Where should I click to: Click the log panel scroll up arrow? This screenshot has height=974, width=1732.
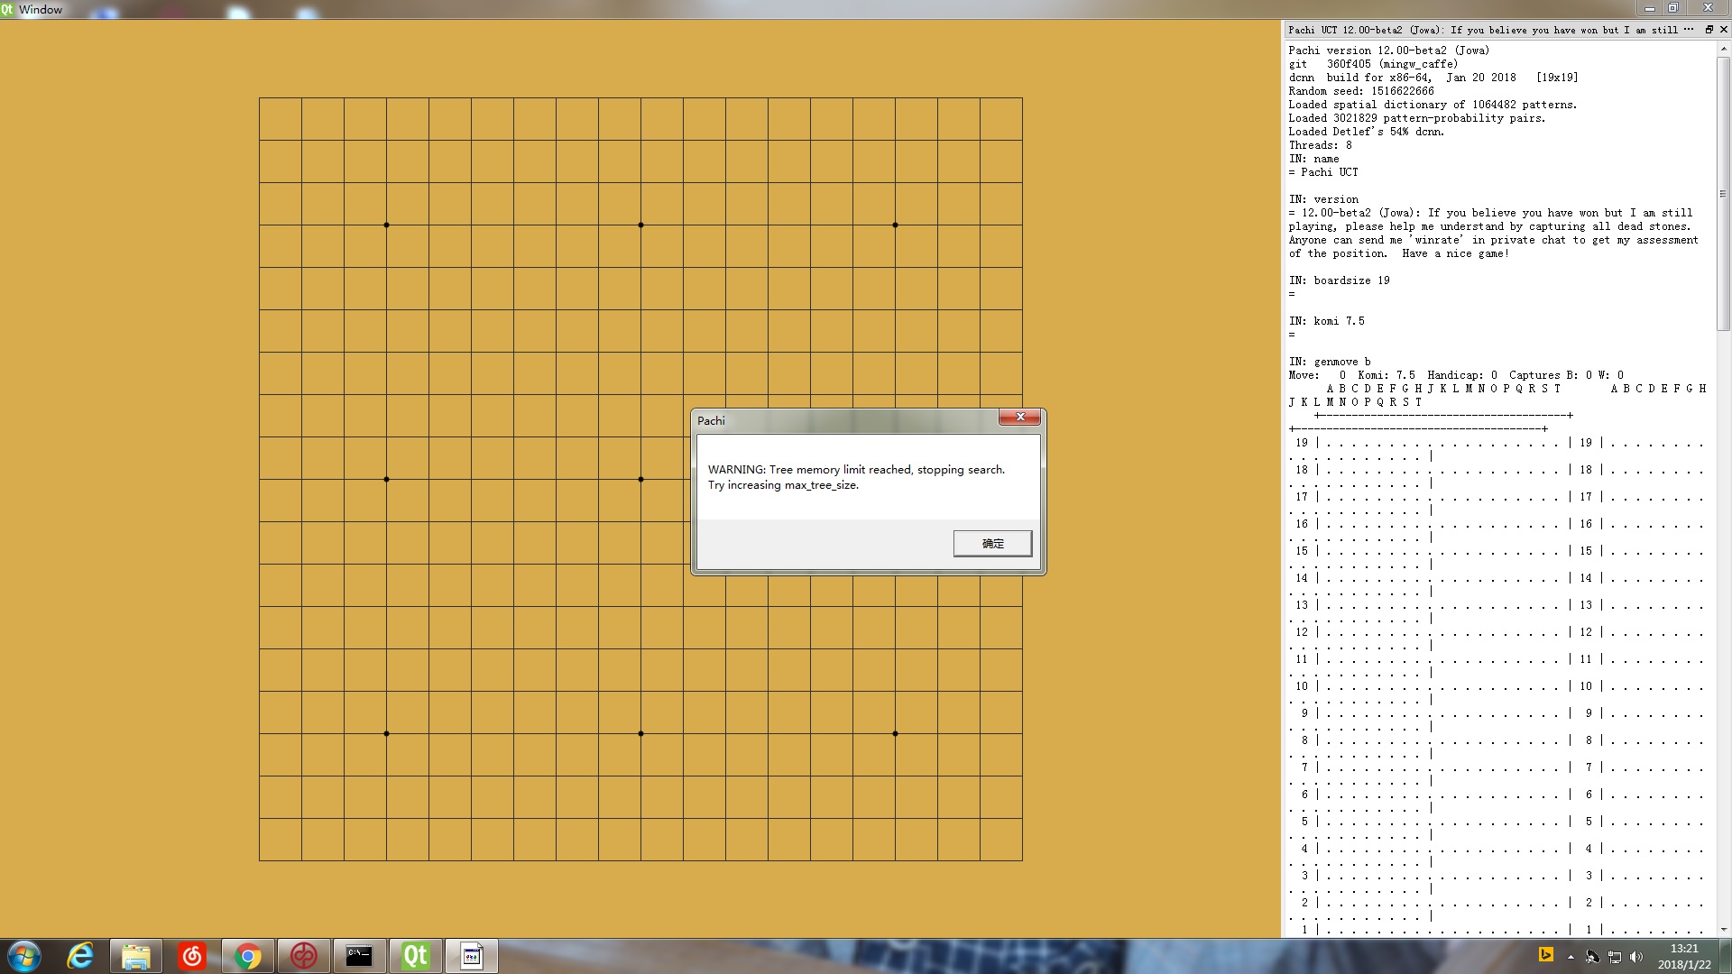pos(1723,48)
